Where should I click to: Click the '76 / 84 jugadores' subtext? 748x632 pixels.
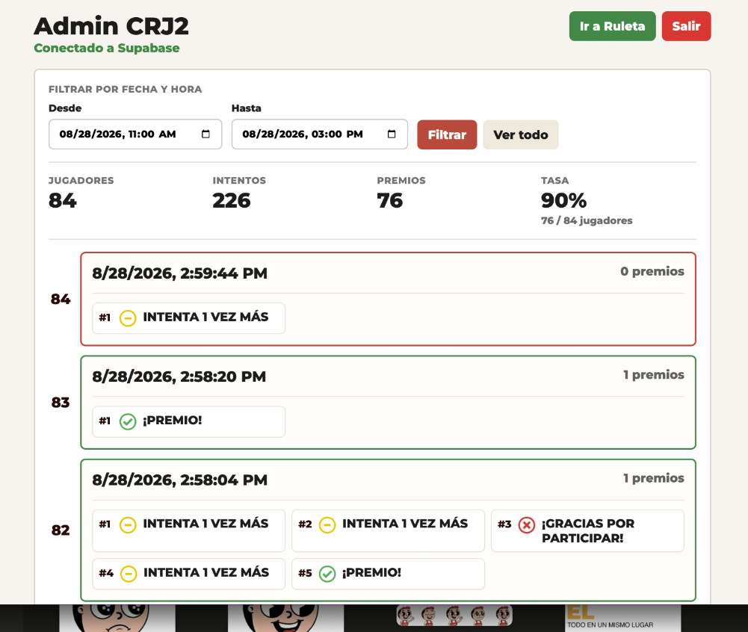coord(587,220)
